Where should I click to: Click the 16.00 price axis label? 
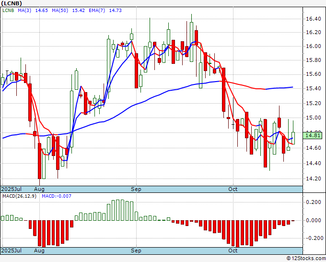314,46
